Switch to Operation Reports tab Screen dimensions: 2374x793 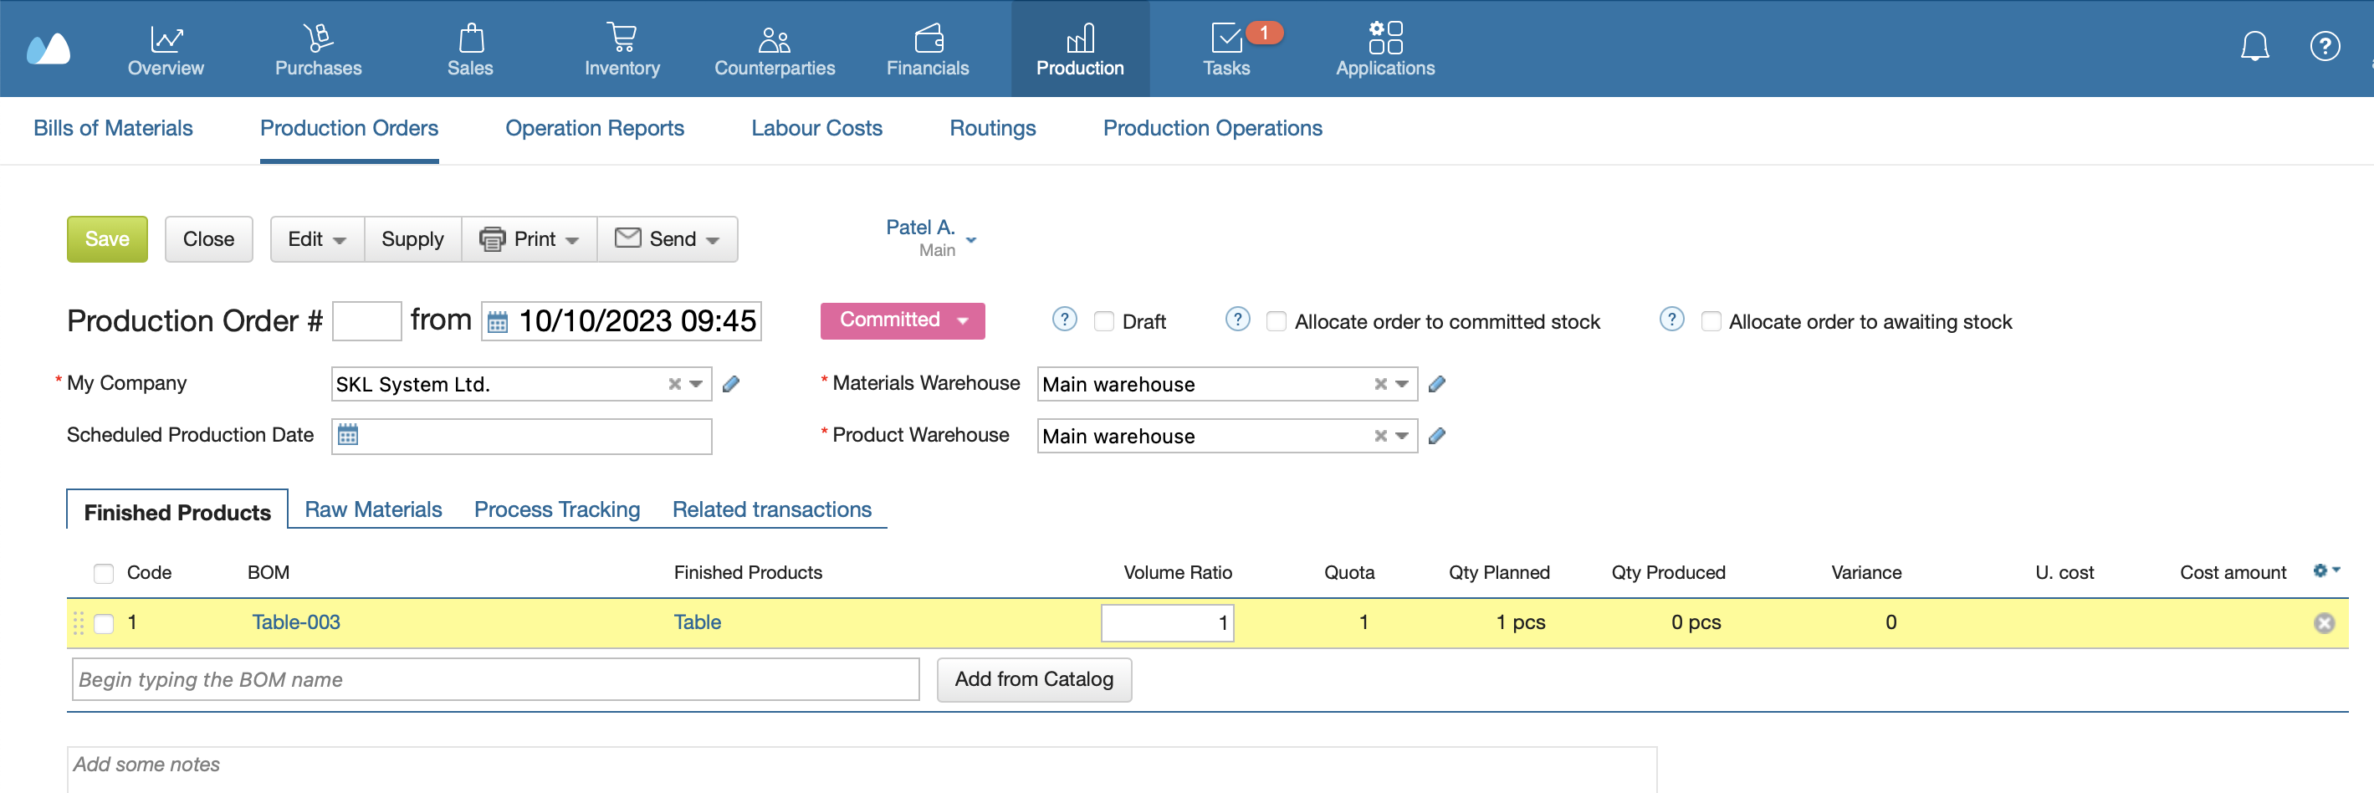595,128
